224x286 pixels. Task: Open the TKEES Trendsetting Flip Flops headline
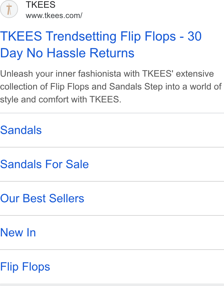coord(101,44)
